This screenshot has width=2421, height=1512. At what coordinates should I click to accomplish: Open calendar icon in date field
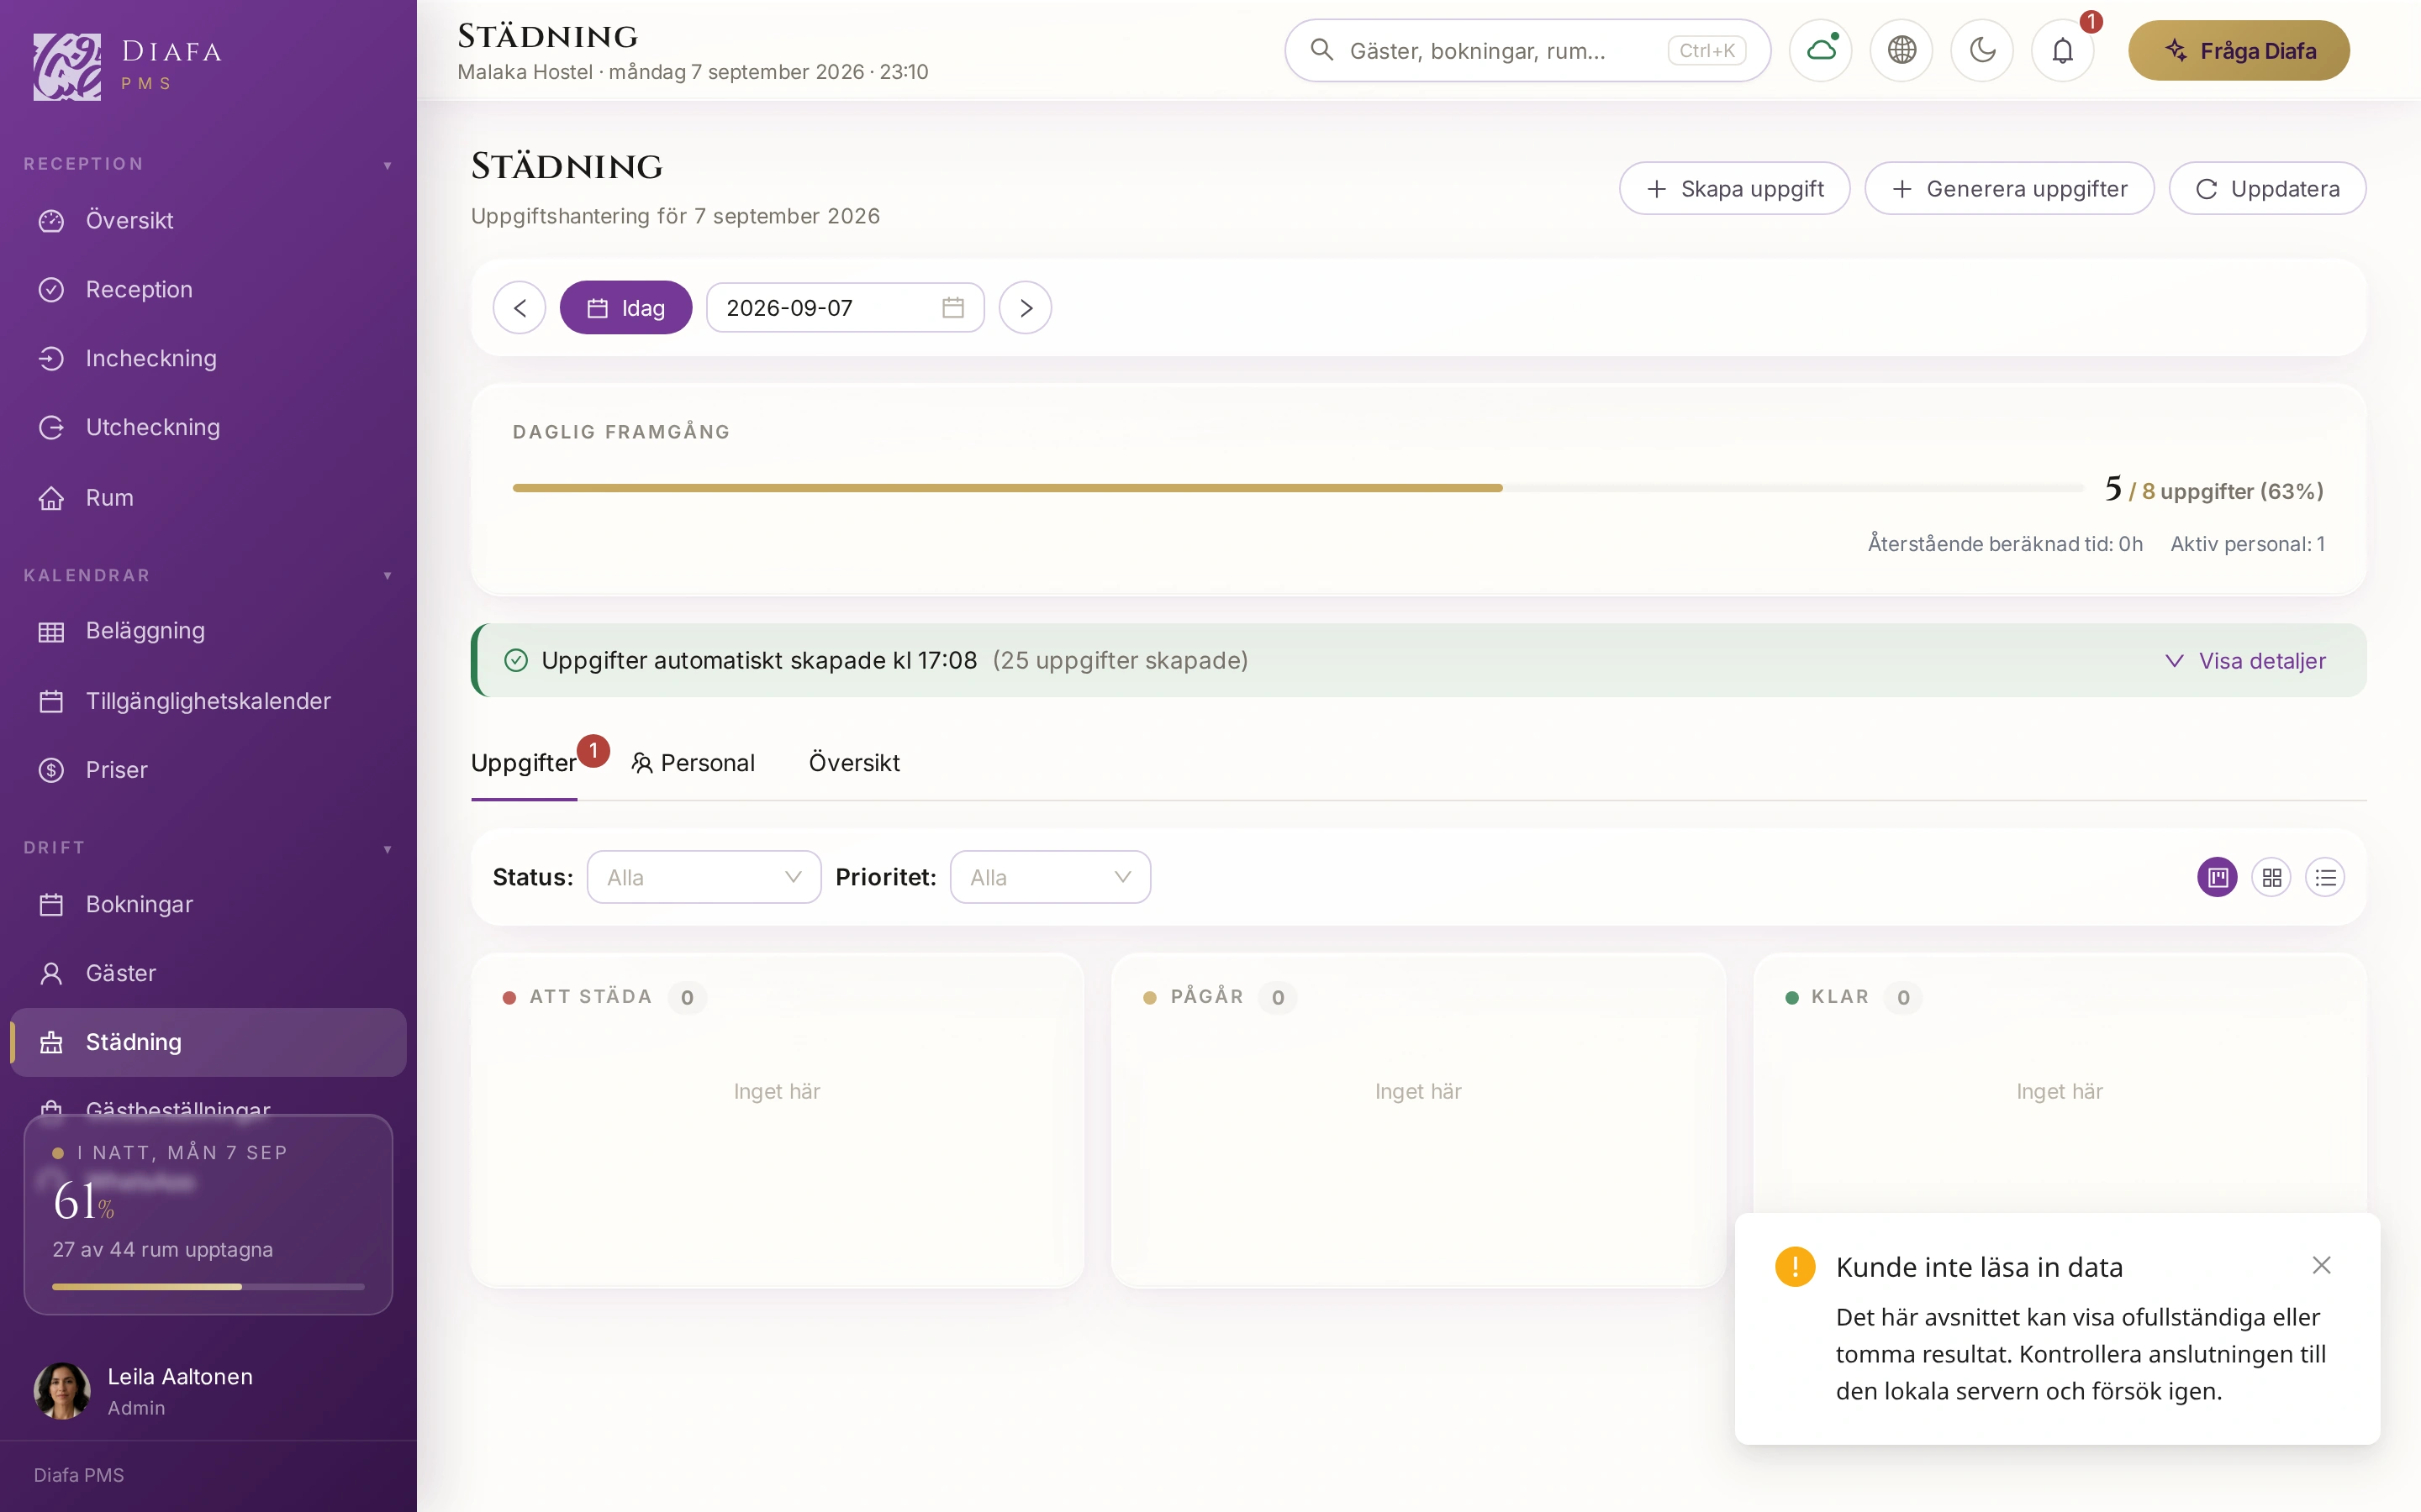click(953, 307)
